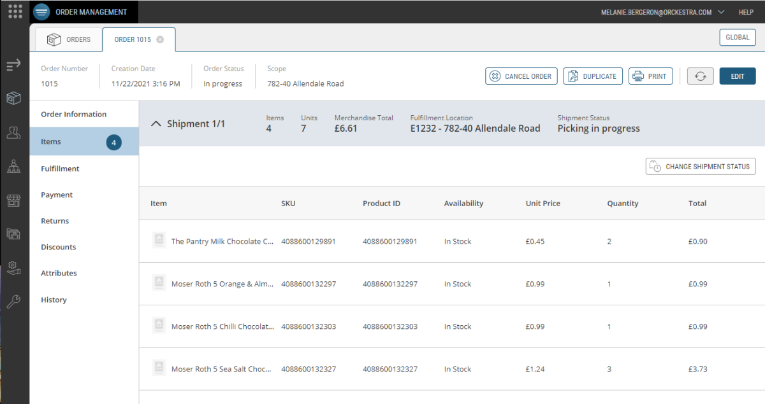Open the orders box icon in sidebar
Screen dimensions: 765x404
point(14,99)
